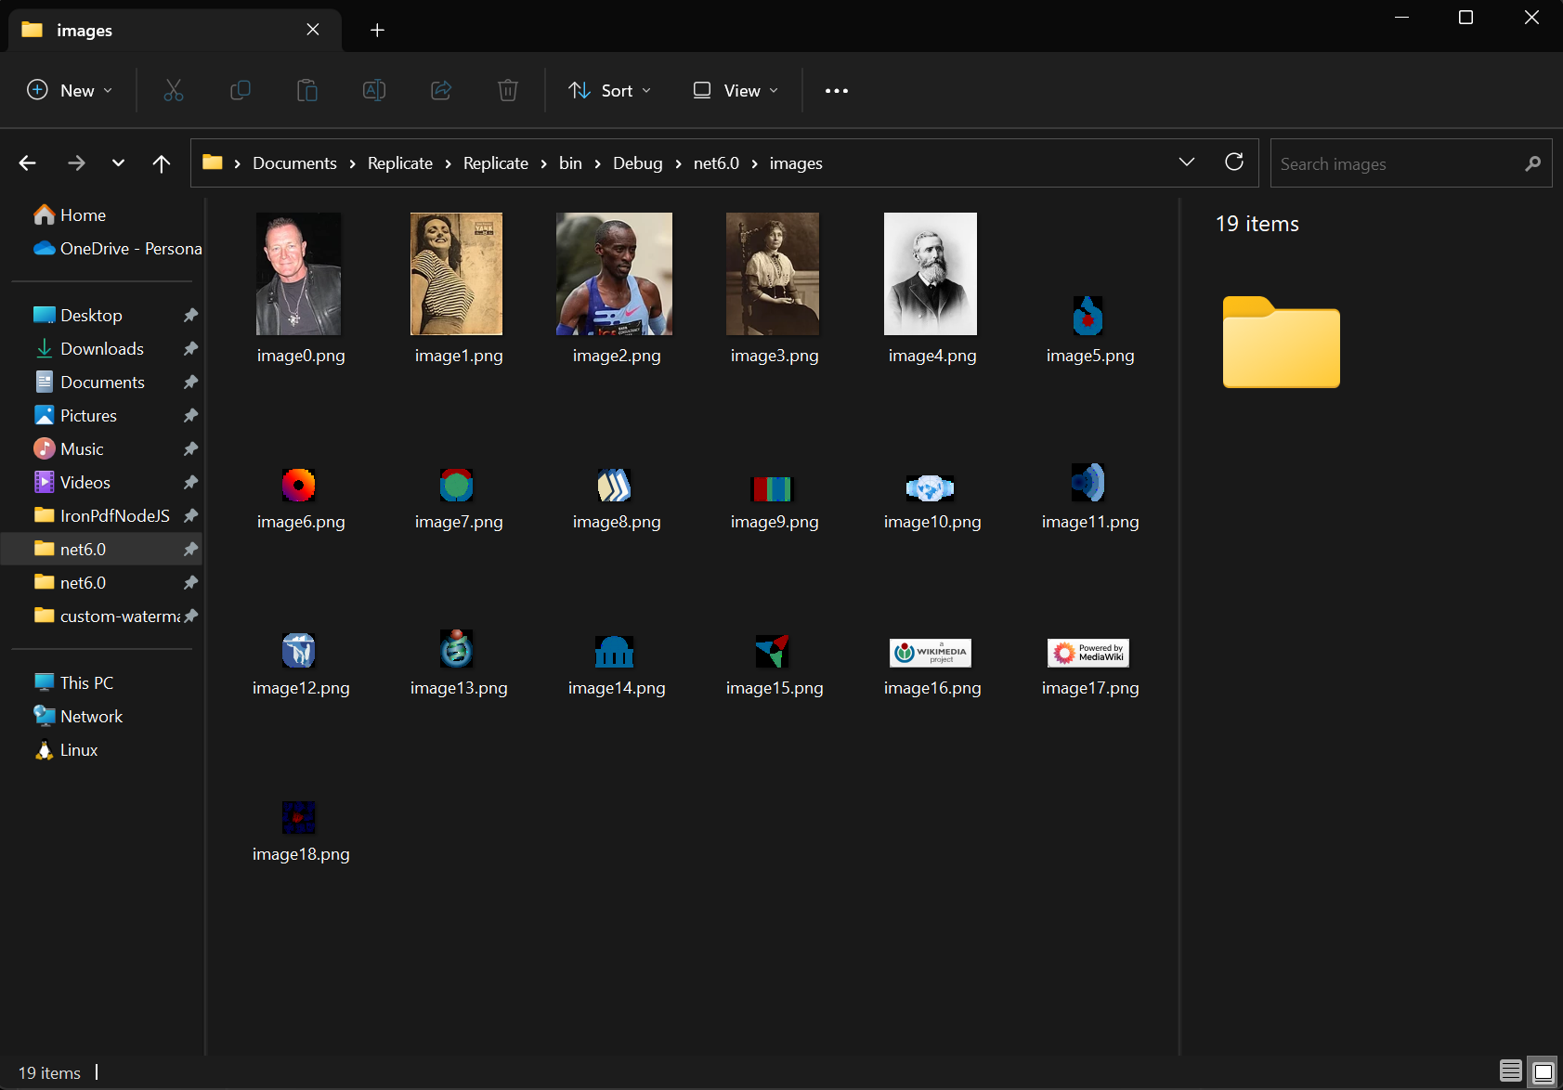Expand address bar history dropdown
The height and width of the screenshot is (1090, 1563).
click(1187, 162)
